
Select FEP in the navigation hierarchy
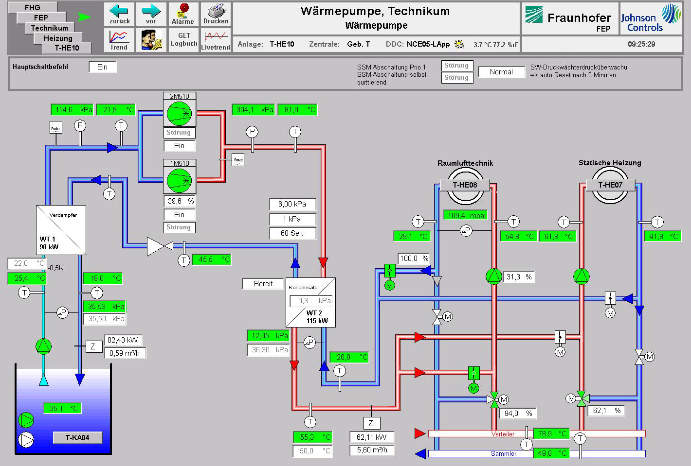(41, 17)
